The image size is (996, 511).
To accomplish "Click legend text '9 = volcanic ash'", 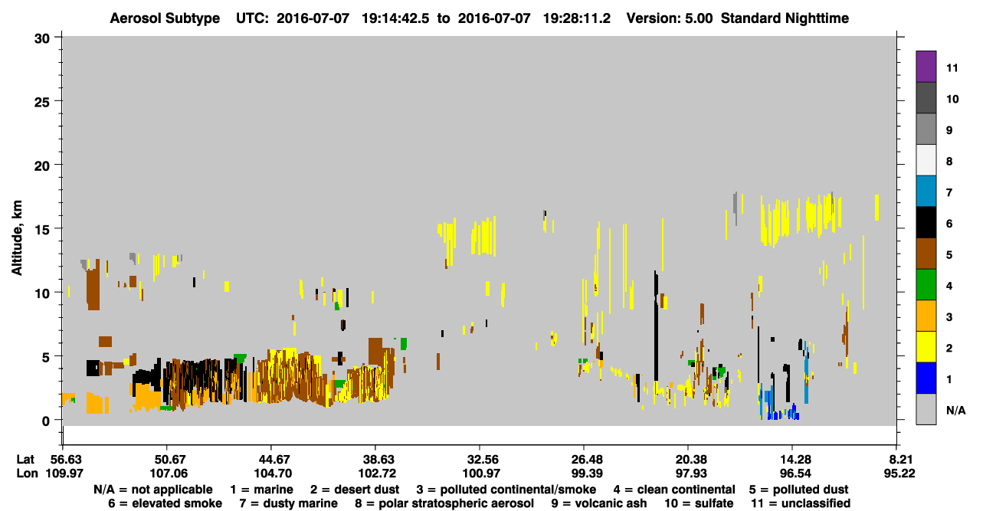I will click(x=599, y=503).
